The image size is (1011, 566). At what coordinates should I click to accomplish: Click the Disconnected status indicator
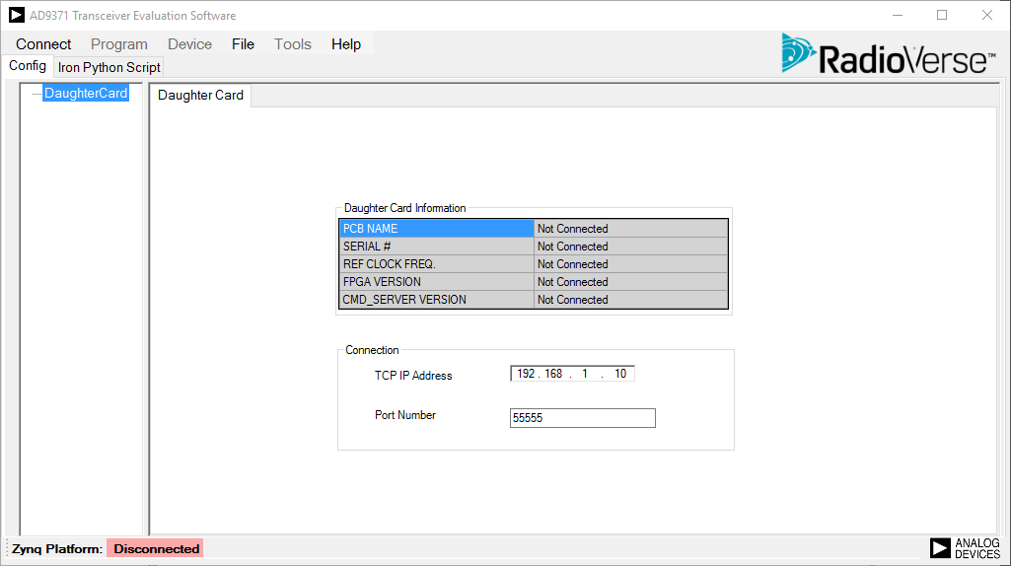[156, 548]
